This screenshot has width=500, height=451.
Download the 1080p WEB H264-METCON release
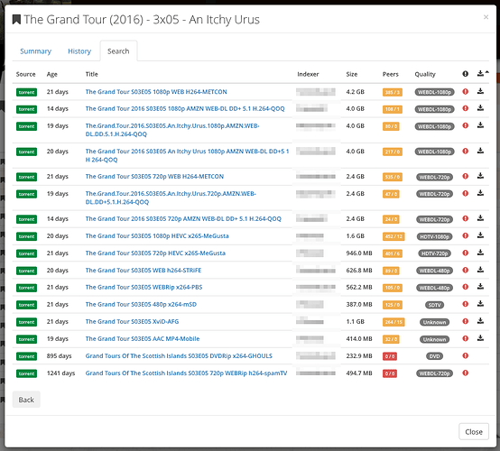tap(480, 91)
